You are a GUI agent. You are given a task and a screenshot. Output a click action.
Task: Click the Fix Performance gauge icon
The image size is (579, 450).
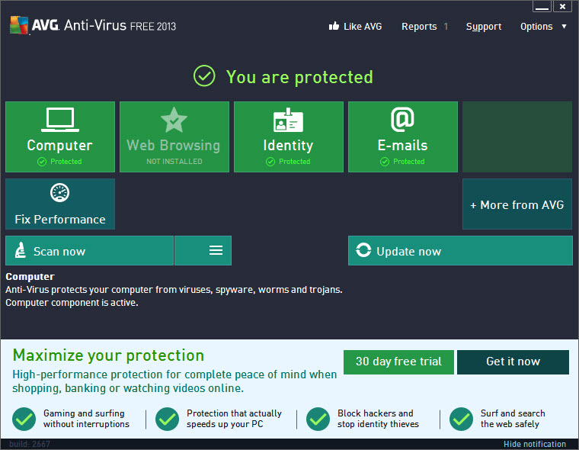pyautogui.click(x=59, y=194)
